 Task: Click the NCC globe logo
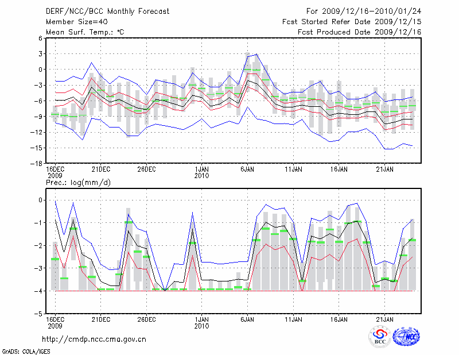406,336
